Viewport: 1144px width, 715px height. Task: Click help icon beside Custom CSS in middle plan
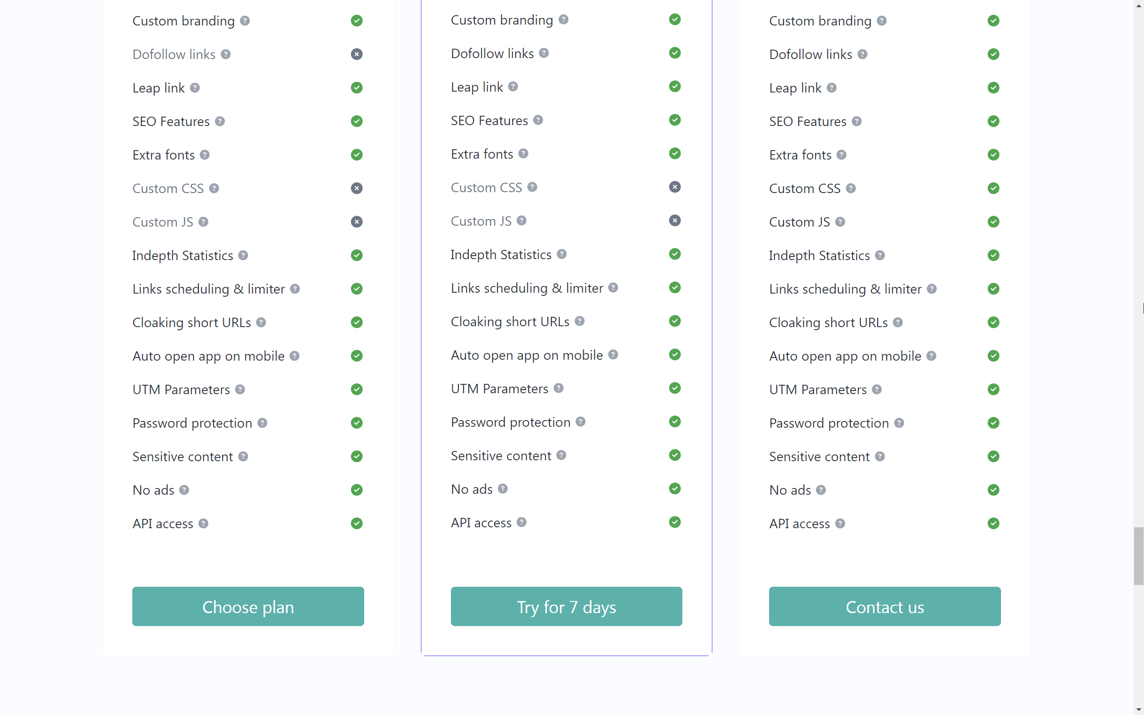[532, 187]
